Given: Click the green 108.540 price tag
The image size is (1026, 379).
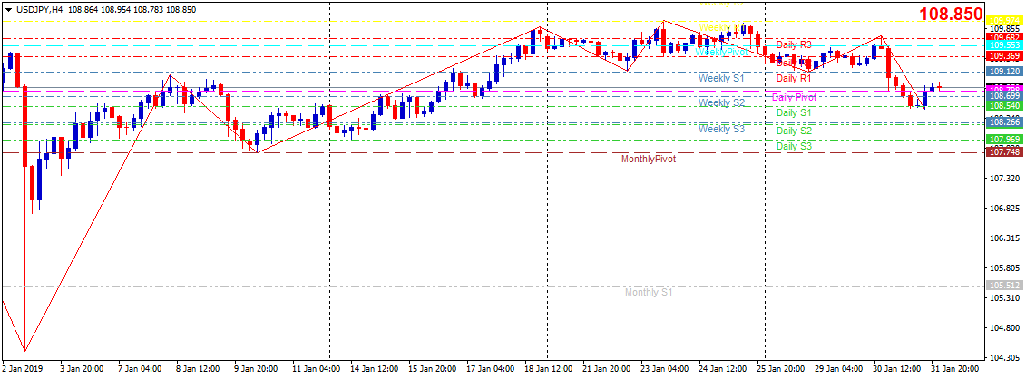Looking at the screenshot, I should [1004, 105].
